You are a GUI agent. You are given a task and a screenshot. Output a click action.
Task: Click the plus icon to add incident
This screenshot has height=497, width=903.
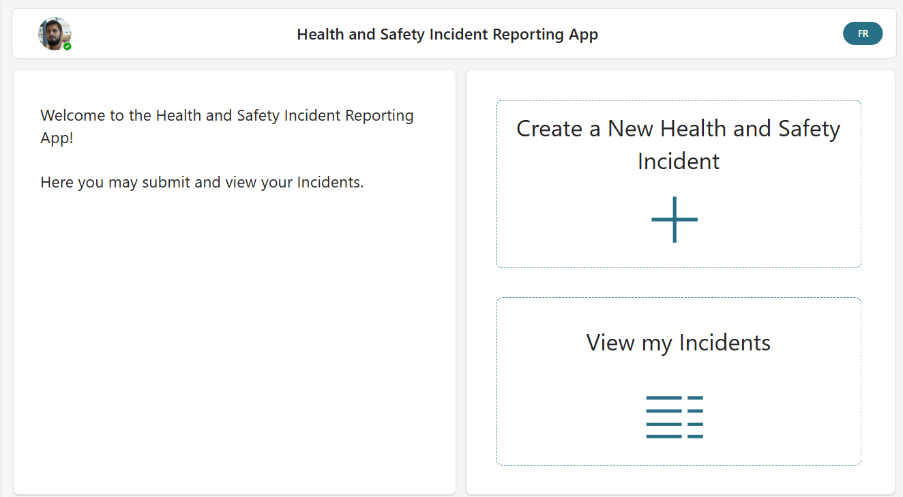pos(675,220)
